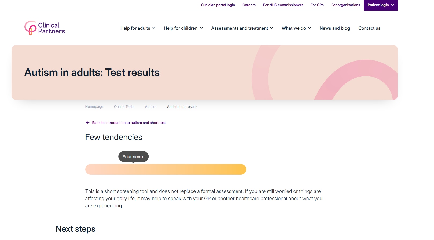Click the Autism breadcrumb link

point(150,106)
